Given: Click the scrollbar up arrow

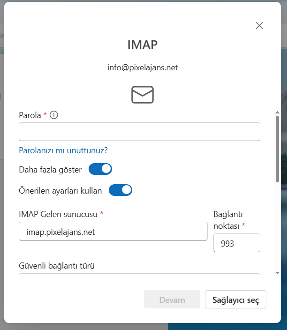Looking at the screenshot, I should point(277,112).
